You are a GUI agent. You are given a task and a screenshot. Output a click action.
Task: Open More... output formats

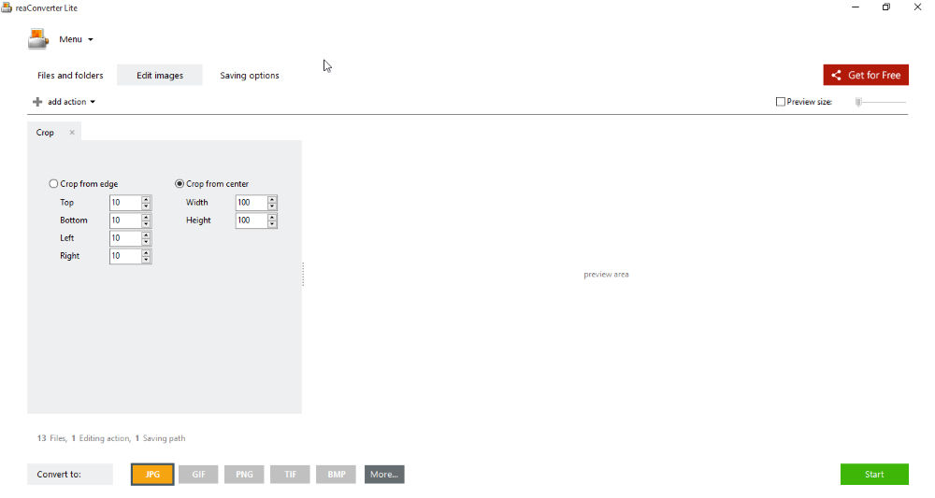(x=384, y=475)
